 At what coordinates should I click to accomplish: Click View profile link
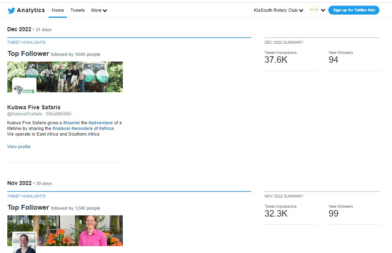(19, 147)
